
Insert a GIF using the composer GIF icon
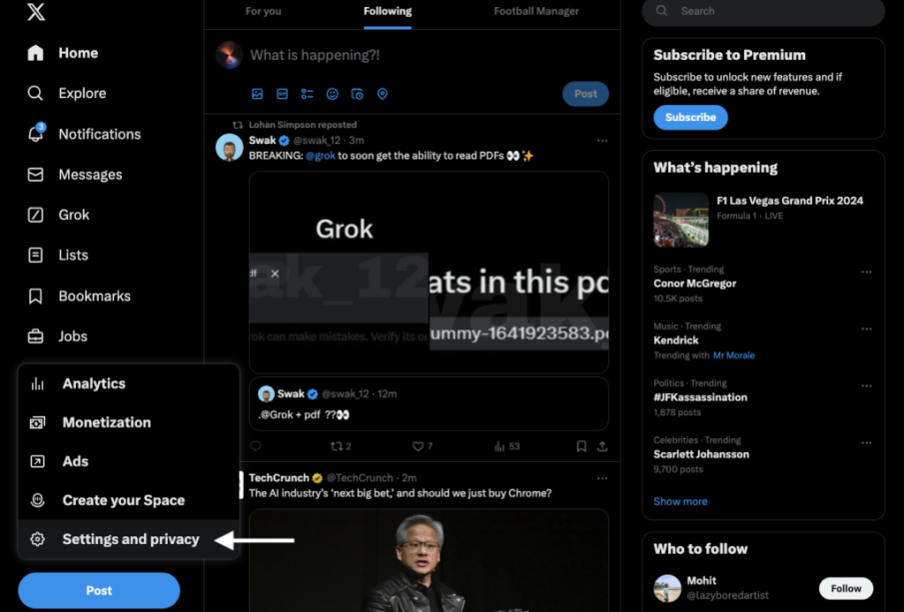click(x=282, y=94)
